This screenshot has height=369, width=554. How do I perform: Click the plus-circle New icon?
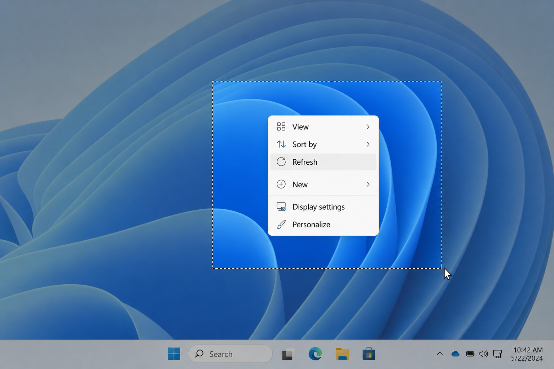tap(281, 184)
